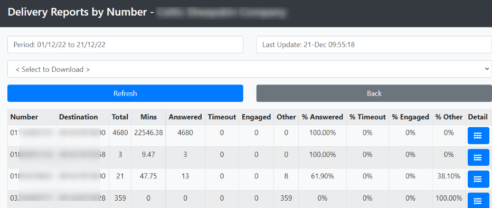The height and width of the screenshot is (208, 492).
Task: Click the Period date range field
Action: (x=125, y=44)
